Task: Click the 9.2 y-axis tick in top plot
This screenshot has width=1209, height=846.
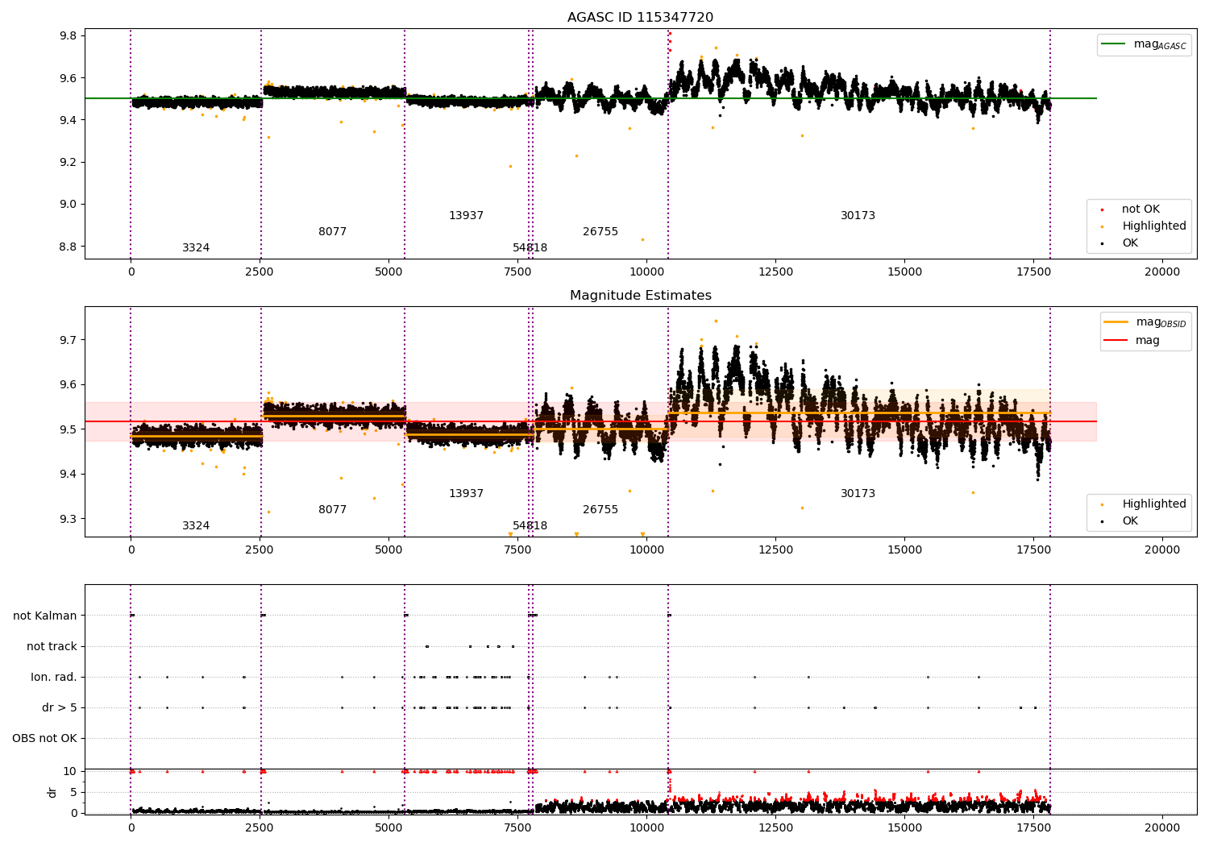Action: [67, 163]
